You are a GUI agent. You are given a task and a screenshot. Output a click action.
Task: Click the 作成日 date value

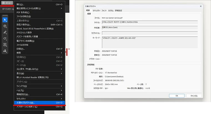click(x=109, y=51)
